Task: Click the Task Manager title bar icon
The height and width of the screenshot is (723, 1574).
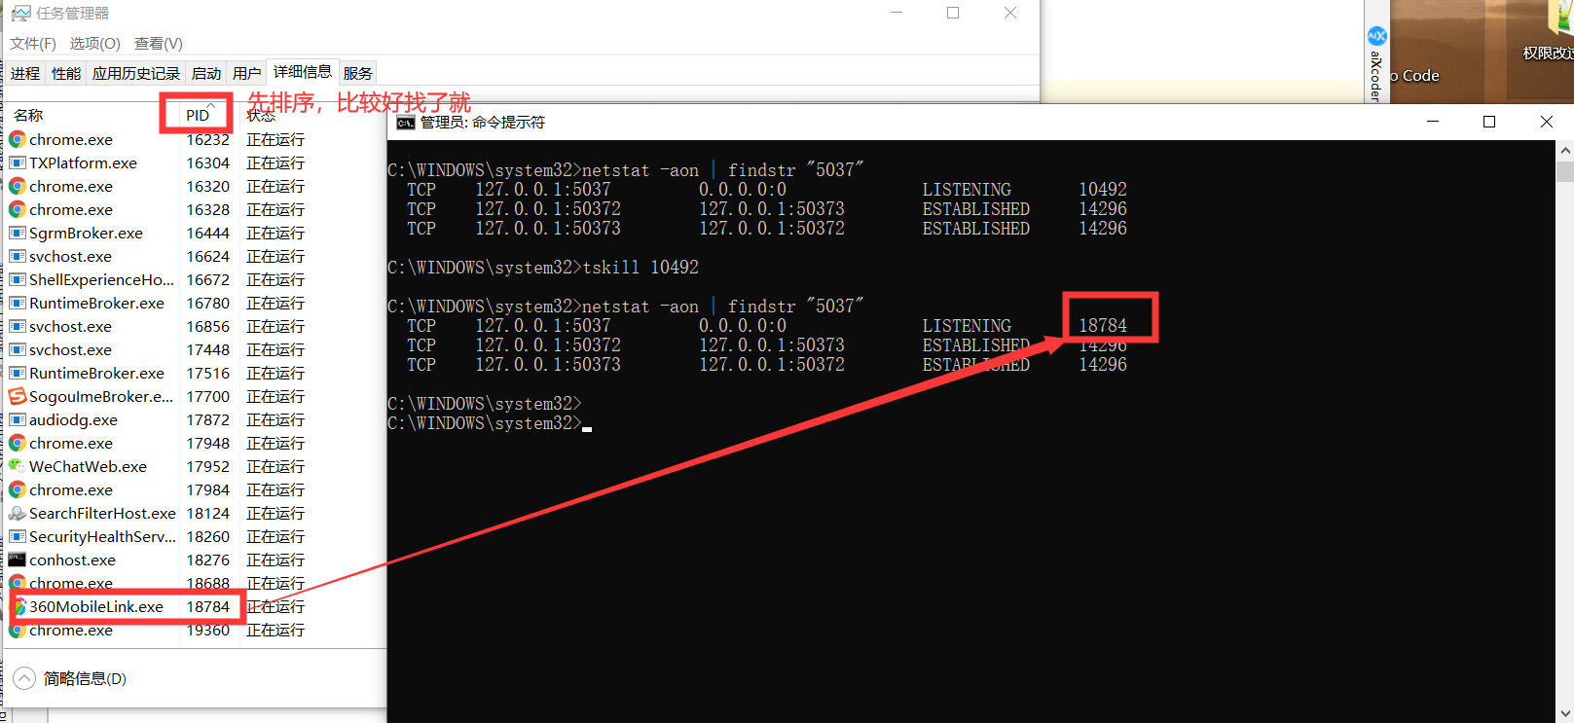Action: (20, 14)
